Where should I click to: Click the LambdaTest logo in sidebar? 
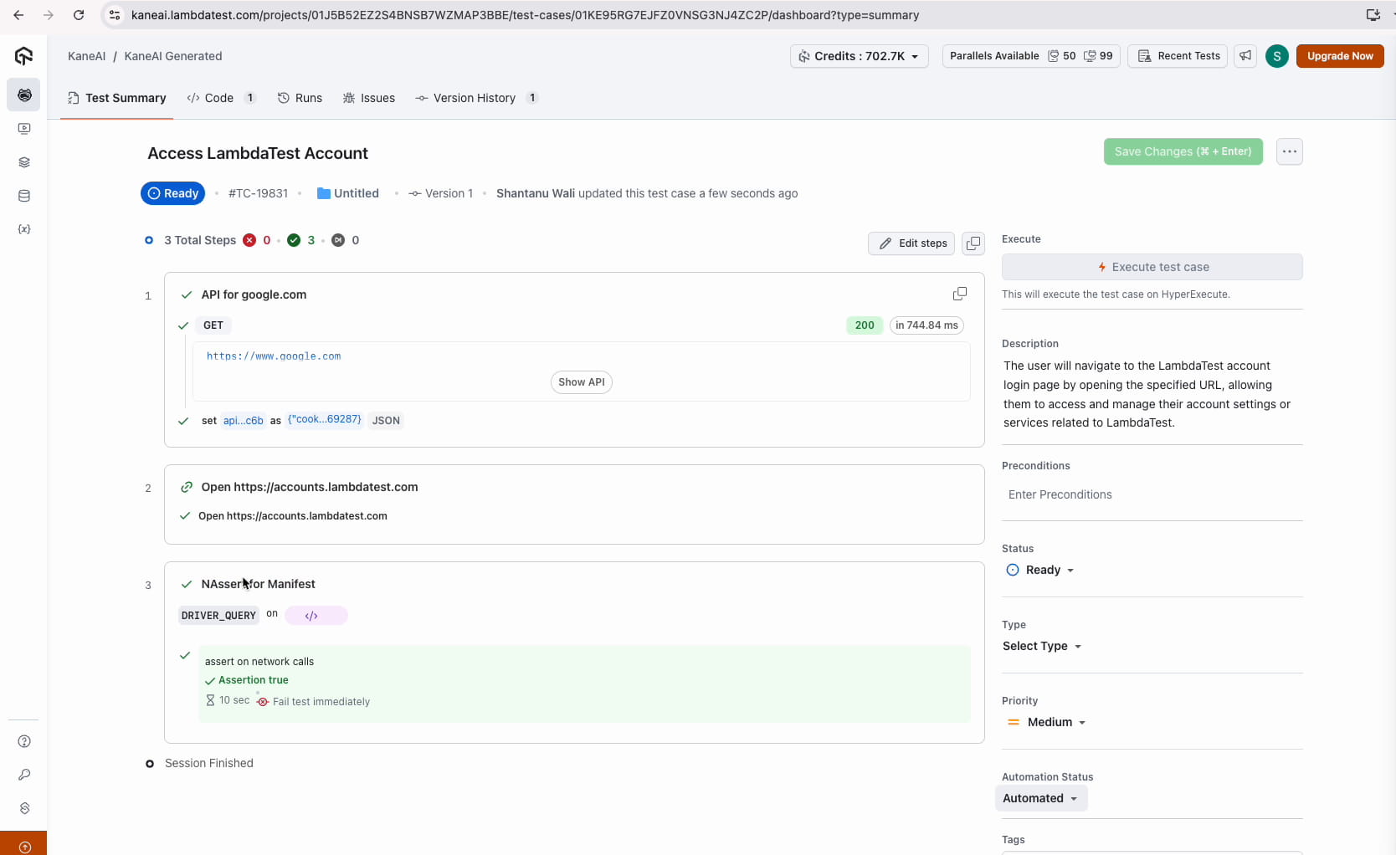coord(23,56)
